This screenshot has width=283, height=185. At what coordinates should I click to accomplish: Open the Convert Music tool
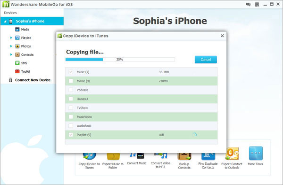137,159
